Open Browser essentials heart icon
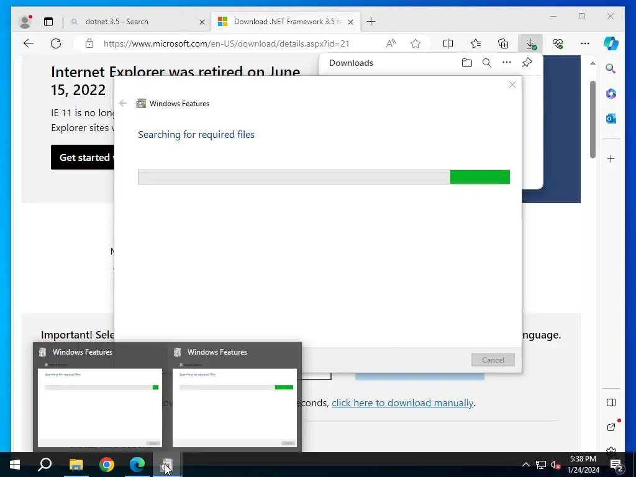Image resolution: width=636 pixels, height=477 pixels. pos(558,43)
